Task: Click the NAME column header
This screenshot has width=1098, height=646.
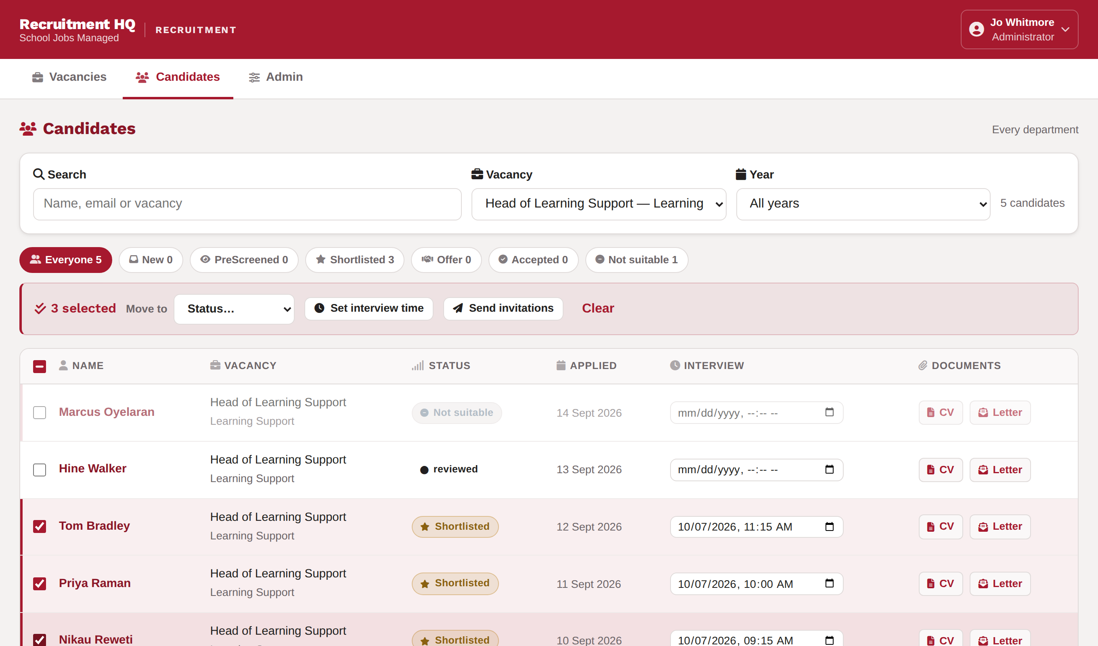Action: click(82, 366)
